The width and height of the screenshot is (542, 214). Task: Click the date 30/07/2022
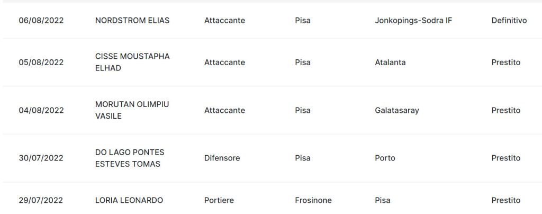click(41, 158)
